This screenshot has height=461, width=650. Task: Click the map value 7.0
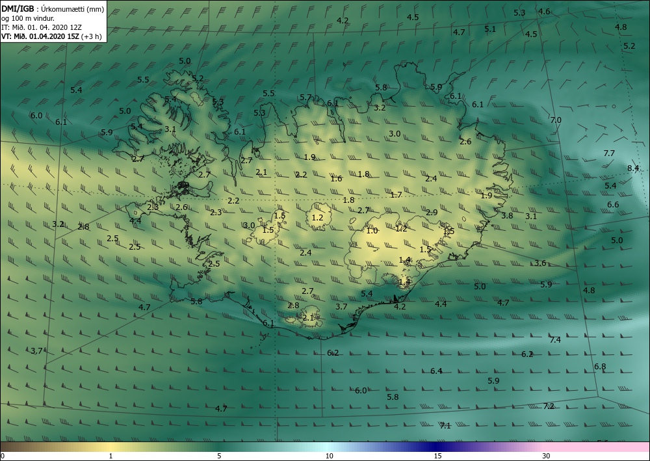tap(556, 120)
